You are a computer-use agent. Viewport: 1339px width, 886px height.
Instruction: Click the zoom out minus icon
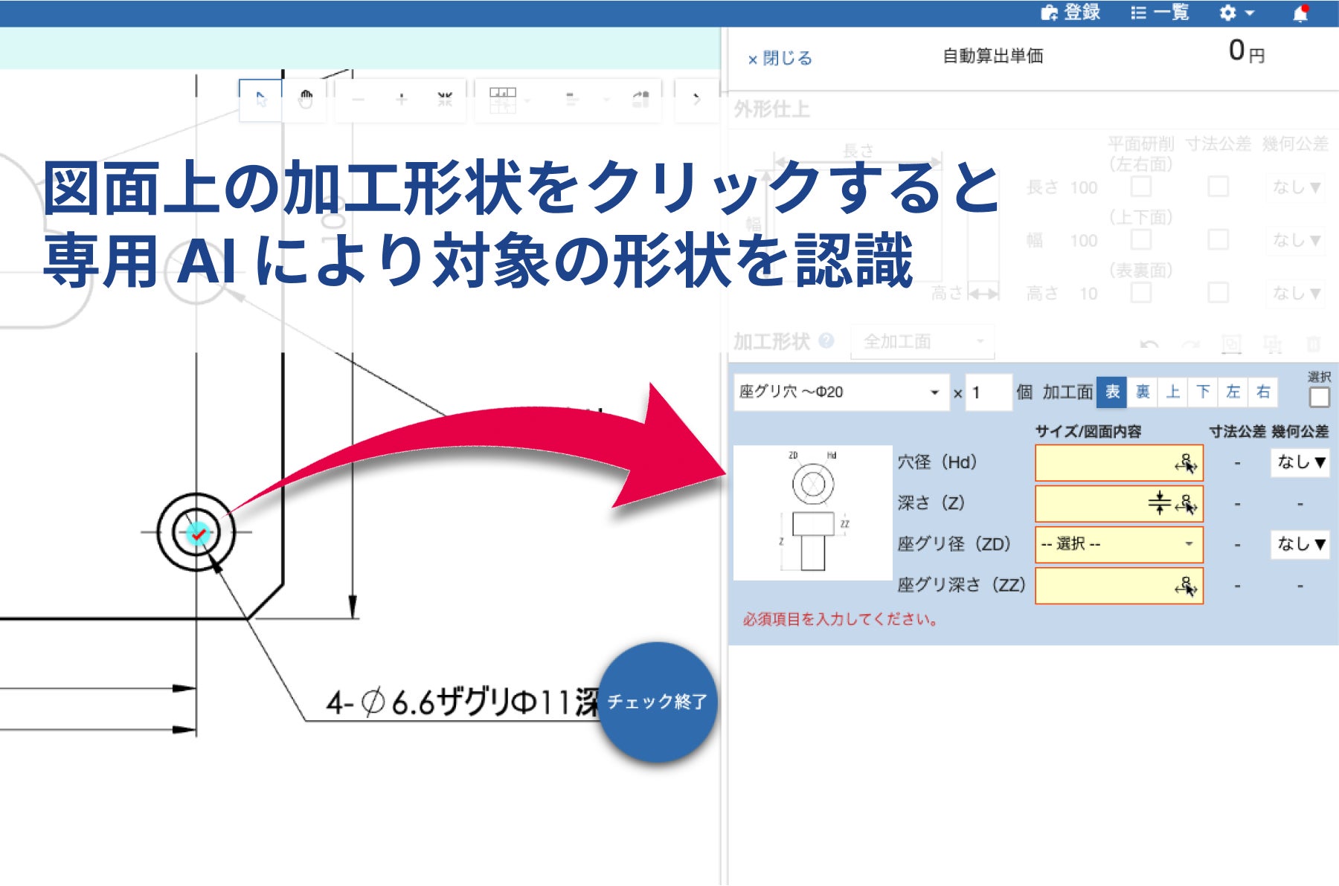(359, 99)
